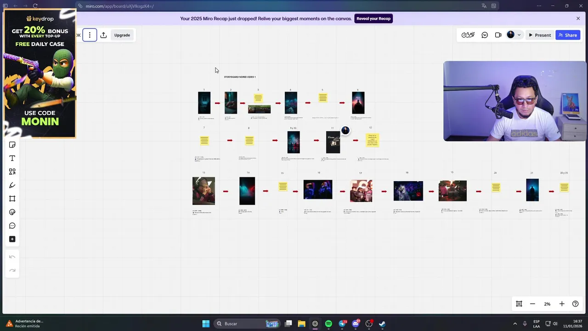Select the frame 16 image
Image resolution: width=588 pixels, height=331 pixels.
pos(318,189)
